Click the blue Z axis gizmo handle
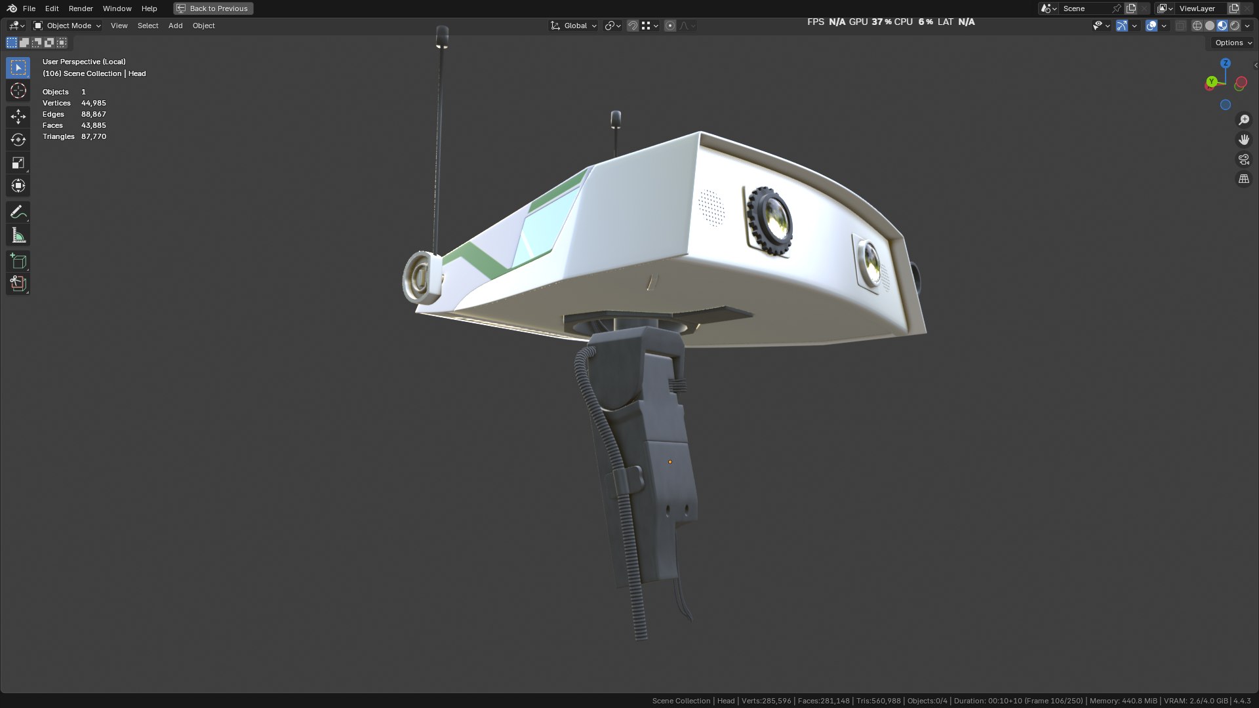This screenshot has width=1259, height=708. pyautogui.click(x=1226, y=63)
